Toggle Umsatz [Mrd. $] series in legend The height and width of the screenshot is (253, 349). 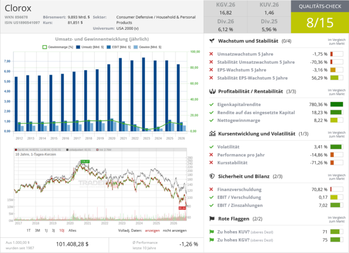[90, 47]
